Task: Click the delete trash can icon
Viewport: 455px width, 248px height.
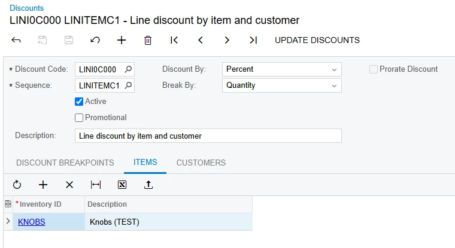Action: [148, 40]
